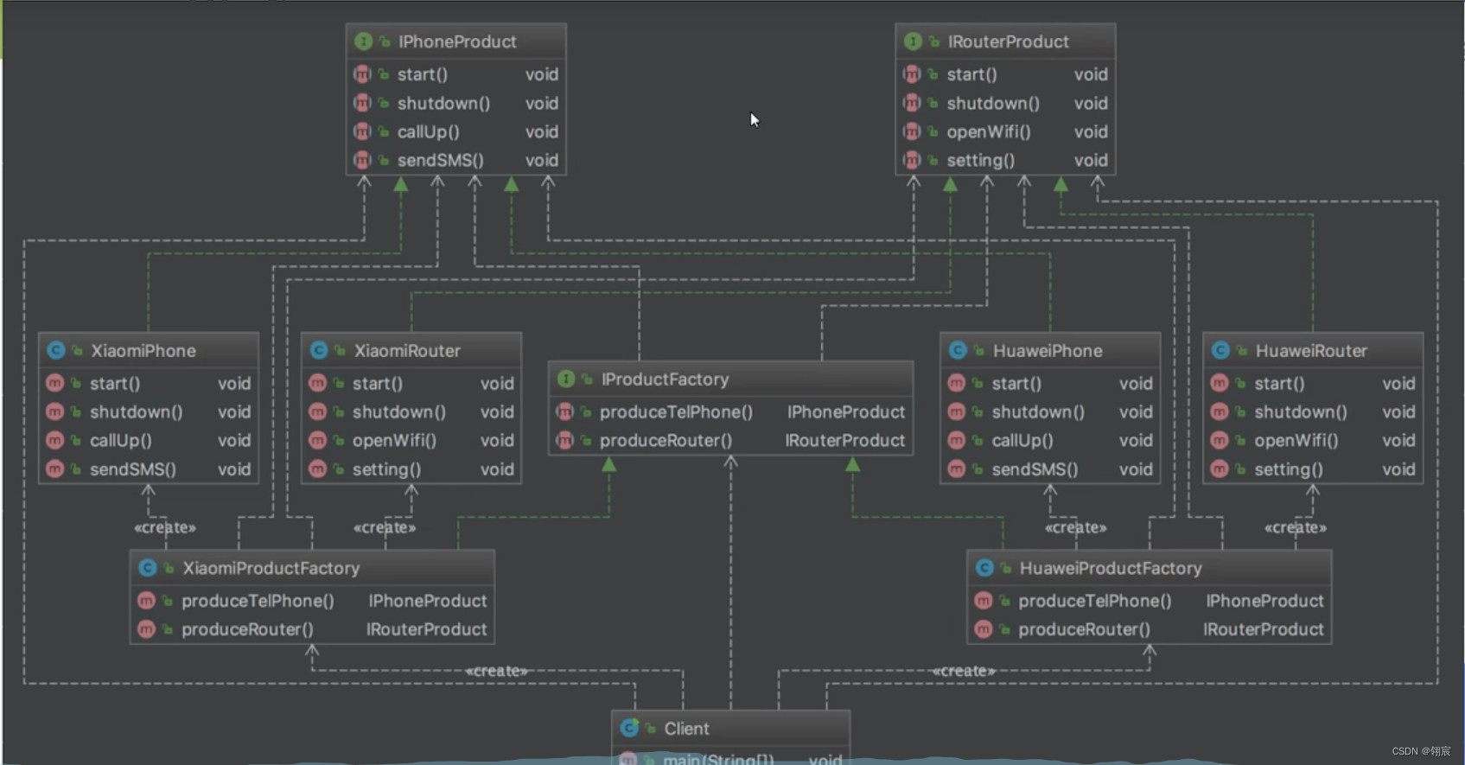Image resolution: width=1465 pixels, height=765 pixels.
Task: Click method icon of callUp() in IPhoneProduct
Action: coord(362,131)
